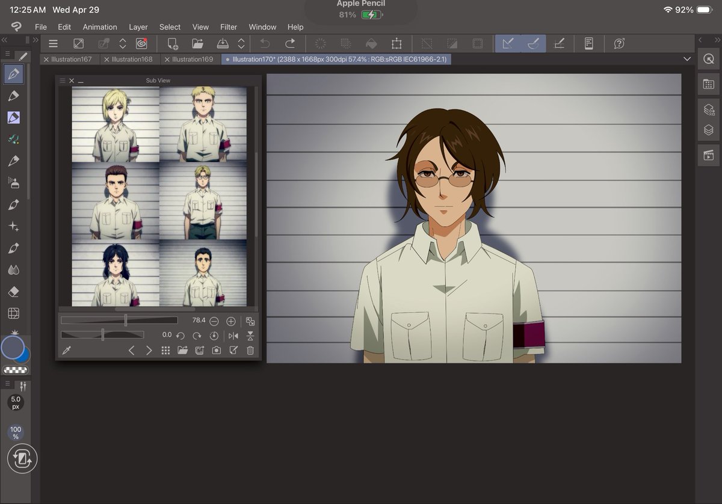Expand the canvas tab list chevron
The image size is (722, 504).
tap(687, 59)
